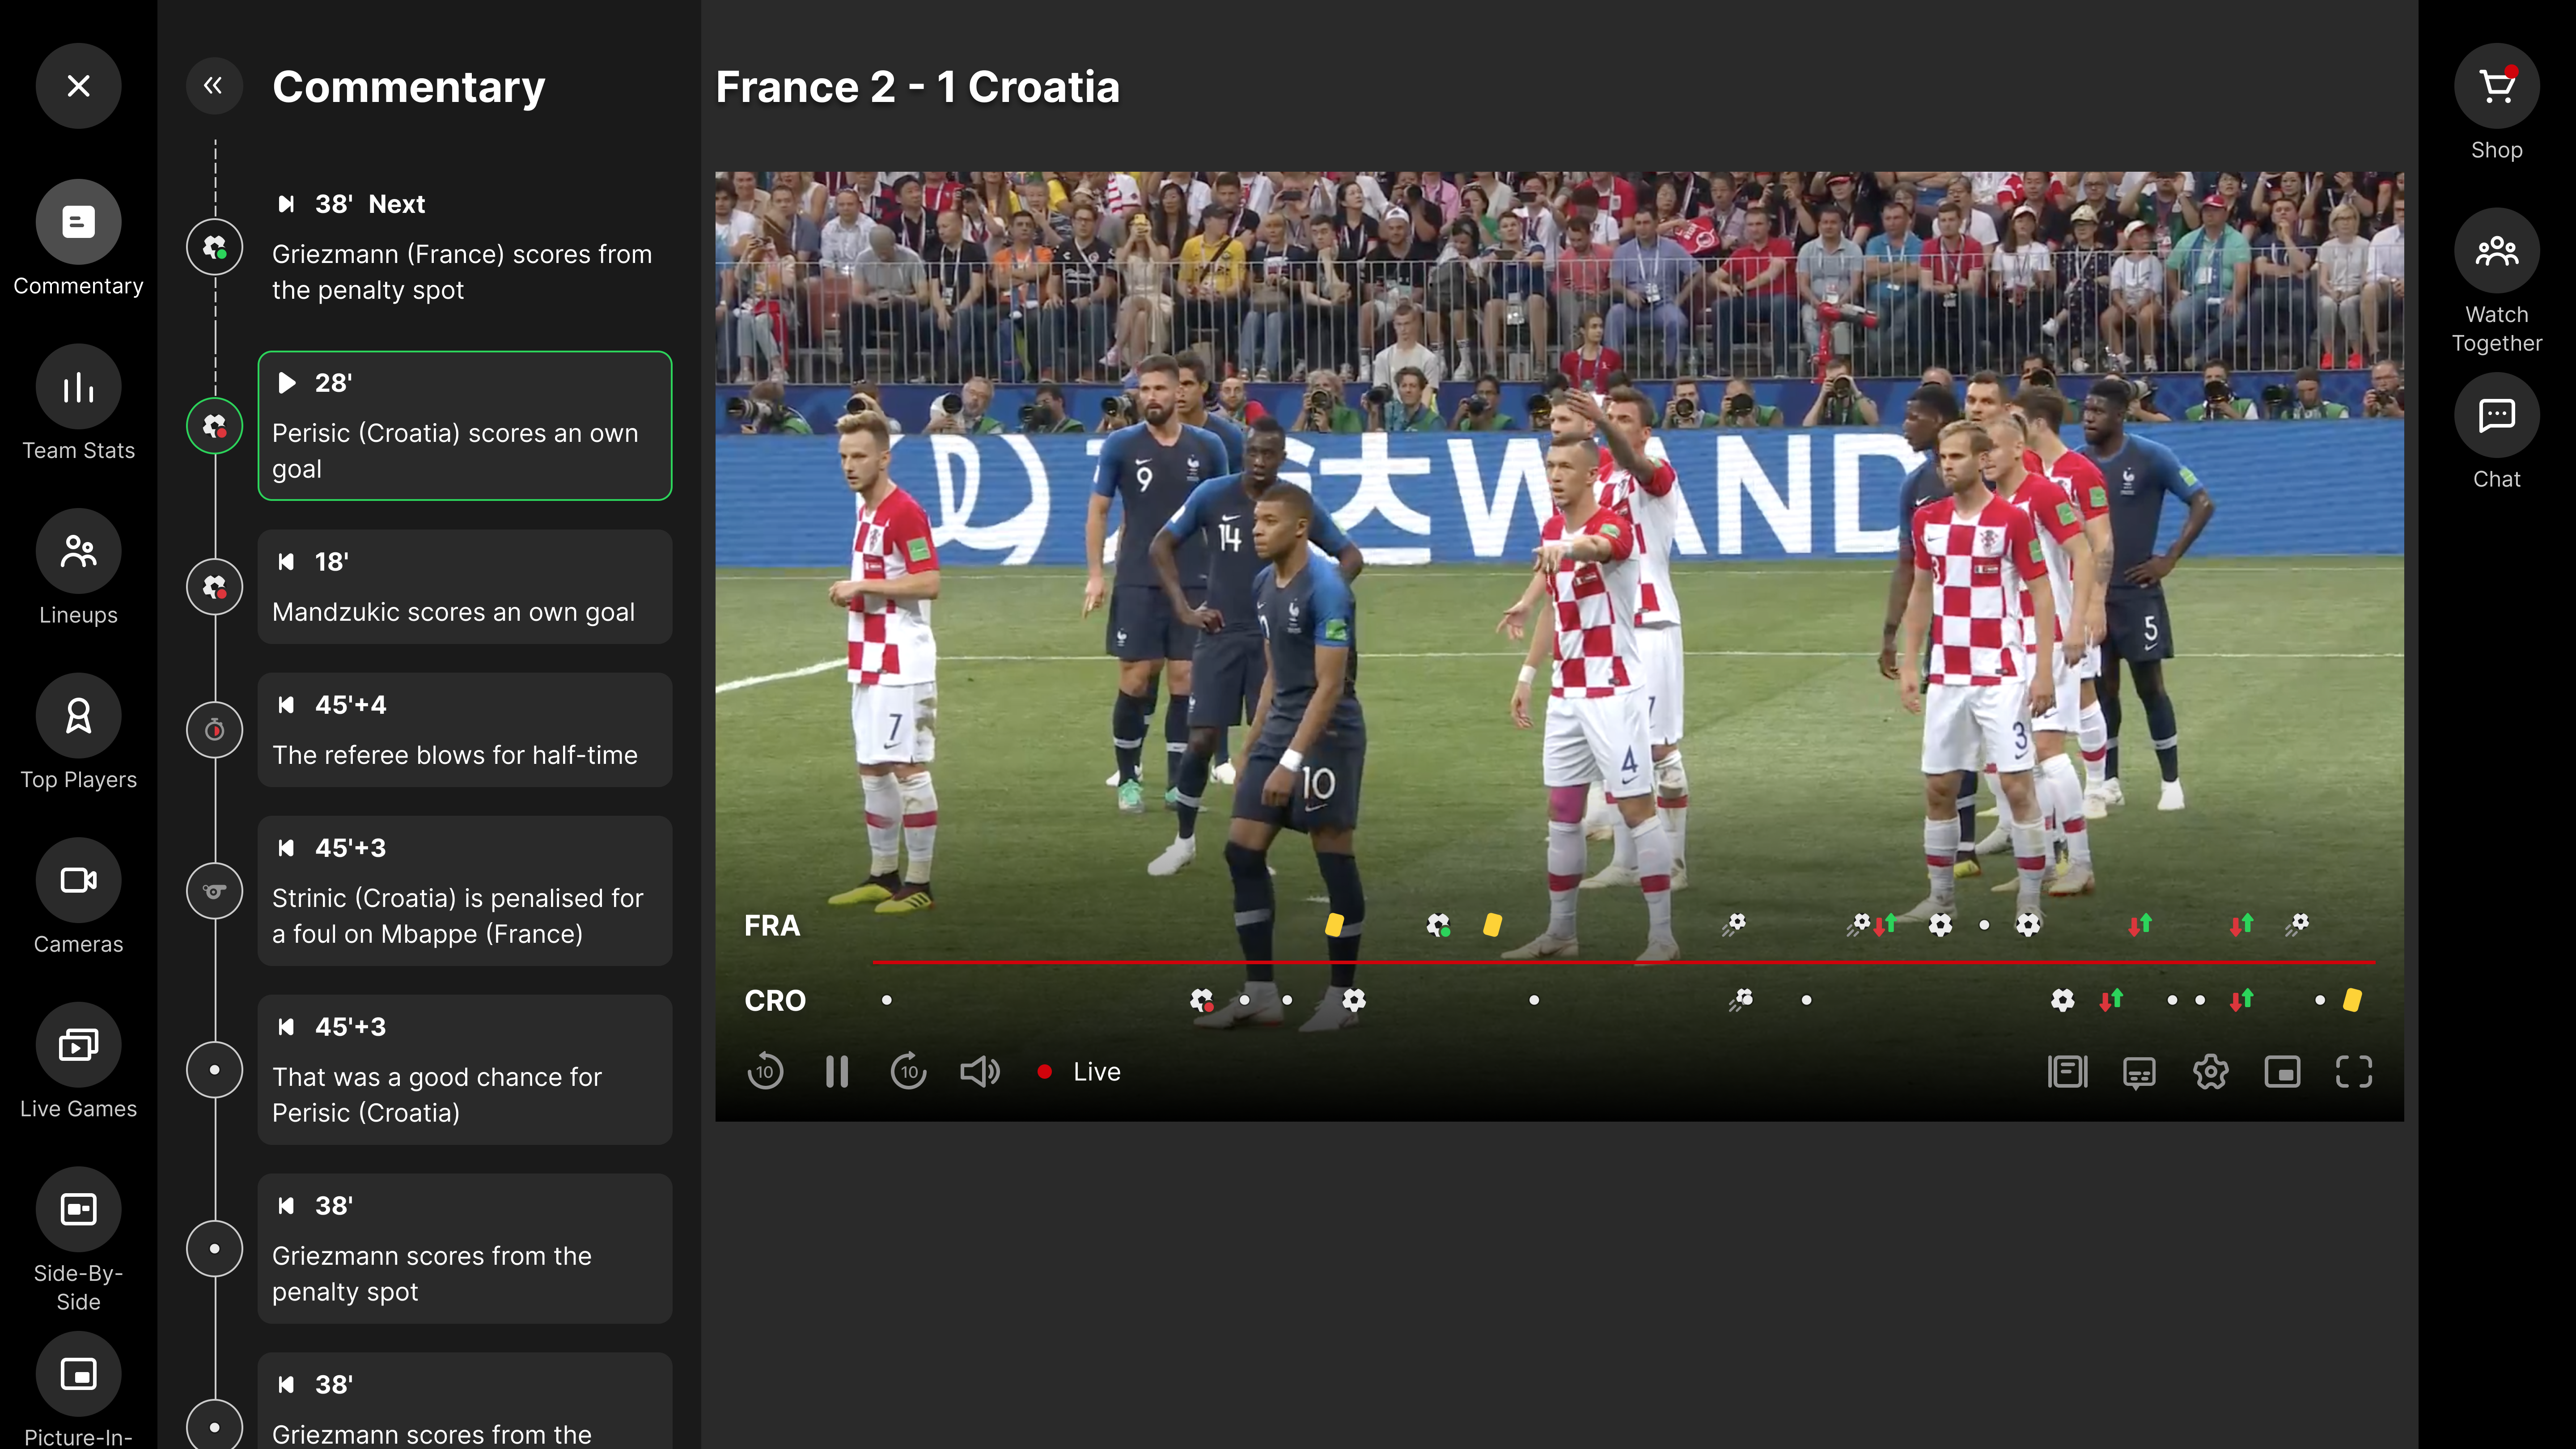Collapse the Commentary panel with double chevron
2576x1449 pixels.
(214, 86)
